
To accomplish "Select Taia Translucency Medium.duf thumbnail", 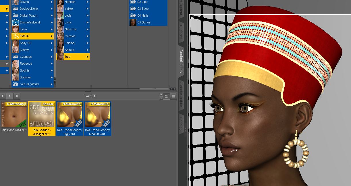I will pos(97,118).
